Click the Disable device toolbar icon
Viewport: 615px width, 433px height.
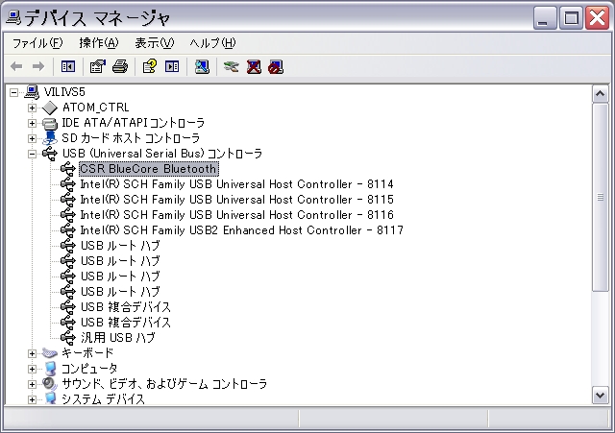tap(276, 66)
